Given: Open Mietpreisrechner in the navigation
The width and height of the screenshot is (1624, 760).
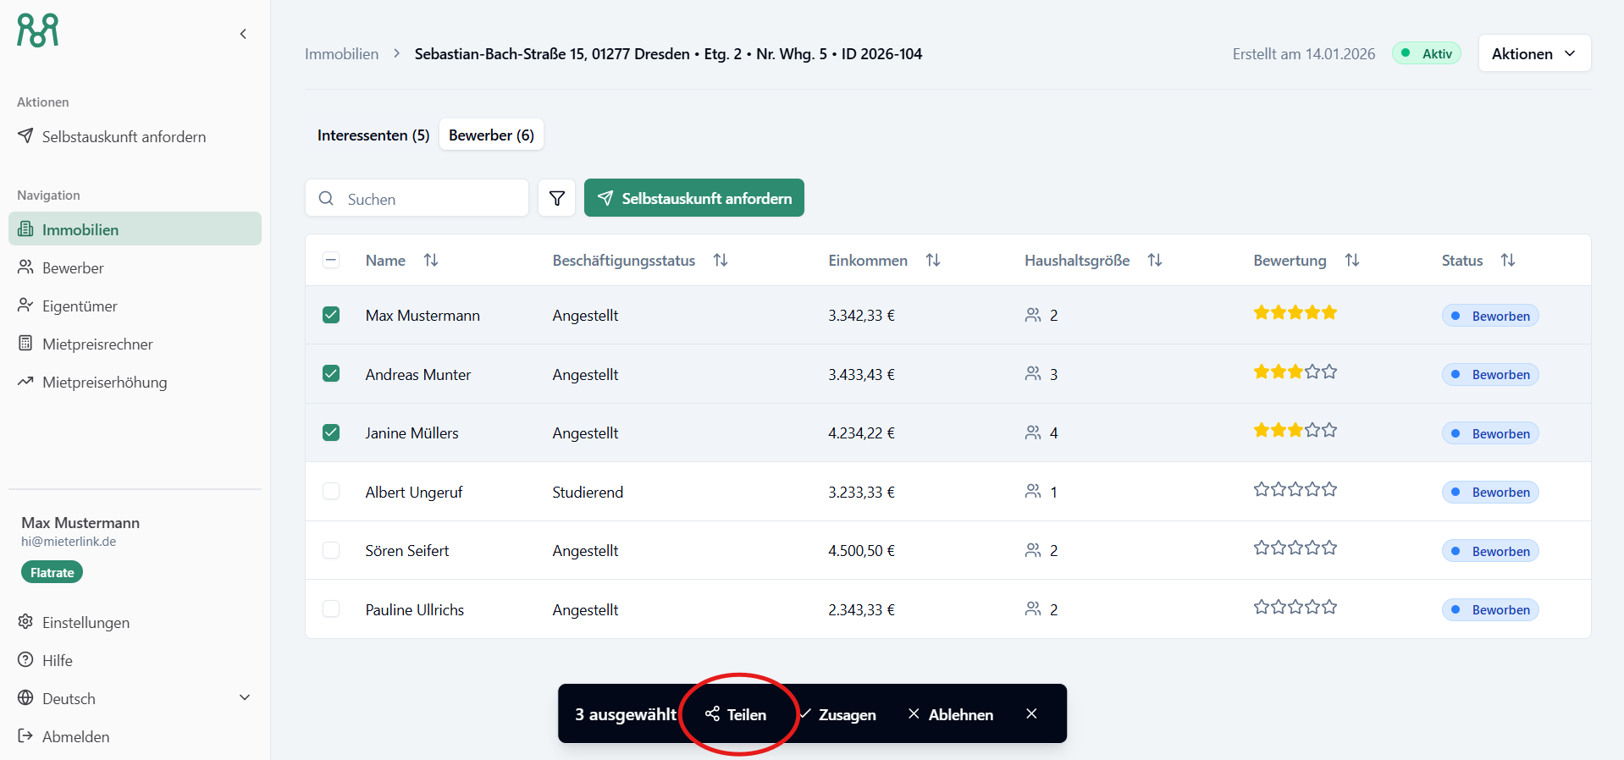Looking at the screenshot, I should point(97,344).
